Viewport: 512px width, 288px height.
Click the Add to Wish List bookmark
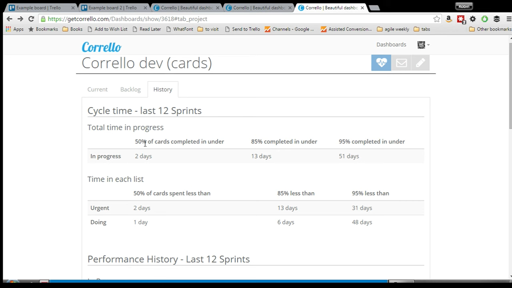[107, 29]
